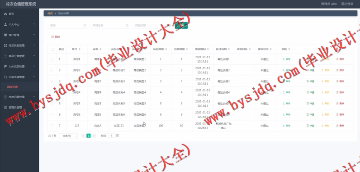Click the grid icon beside 商品信息管理

click(x=5, y=45)
